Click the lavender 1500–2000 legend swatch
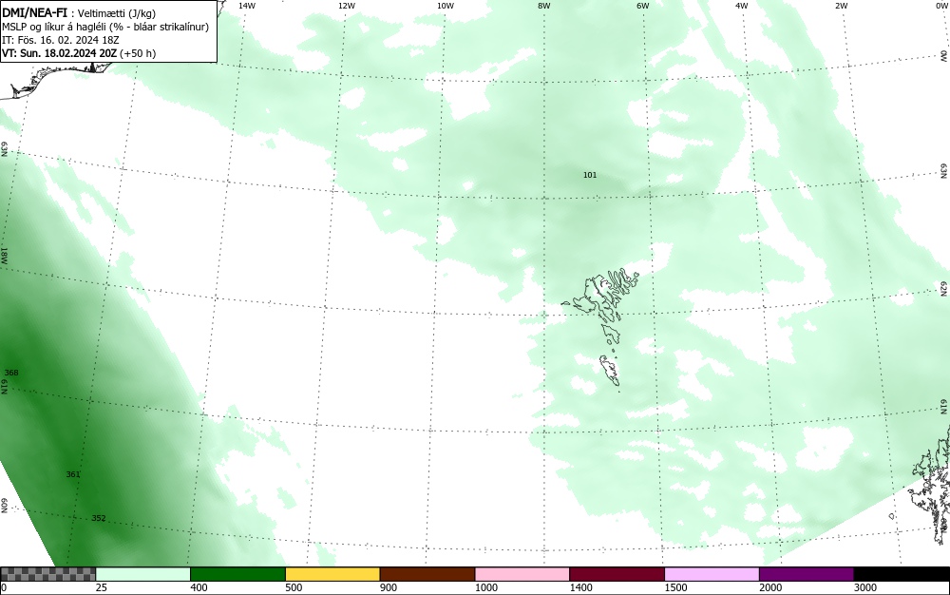The height and width of the screenshot is (595, 950). tap(712, 574)
